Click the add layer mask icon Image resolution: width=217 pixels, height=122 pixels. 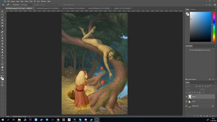201,116
